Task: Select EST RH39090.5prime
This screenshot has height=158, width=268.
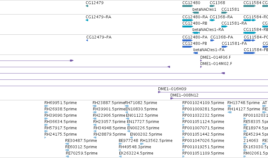Action: pos(60,115)
